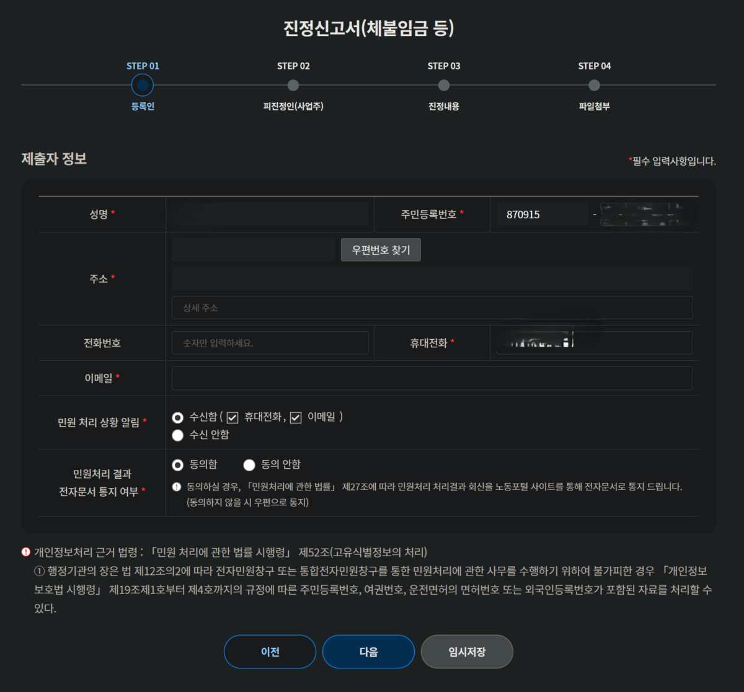
Task: Click the 전화번호 input field
Action: point(270,343)
